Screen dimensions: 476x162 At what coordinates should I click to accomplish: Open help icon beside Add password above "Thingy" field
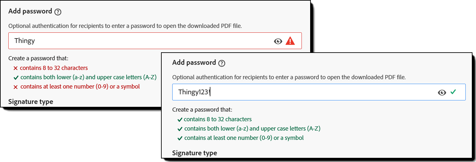coord(58,12)
